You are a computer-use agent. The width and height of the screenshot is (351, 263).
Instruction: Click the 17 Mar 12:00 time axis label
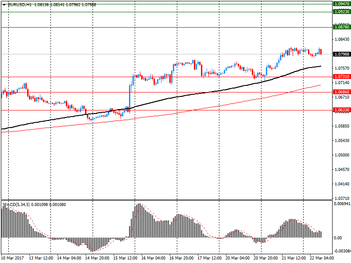[210, 258]
